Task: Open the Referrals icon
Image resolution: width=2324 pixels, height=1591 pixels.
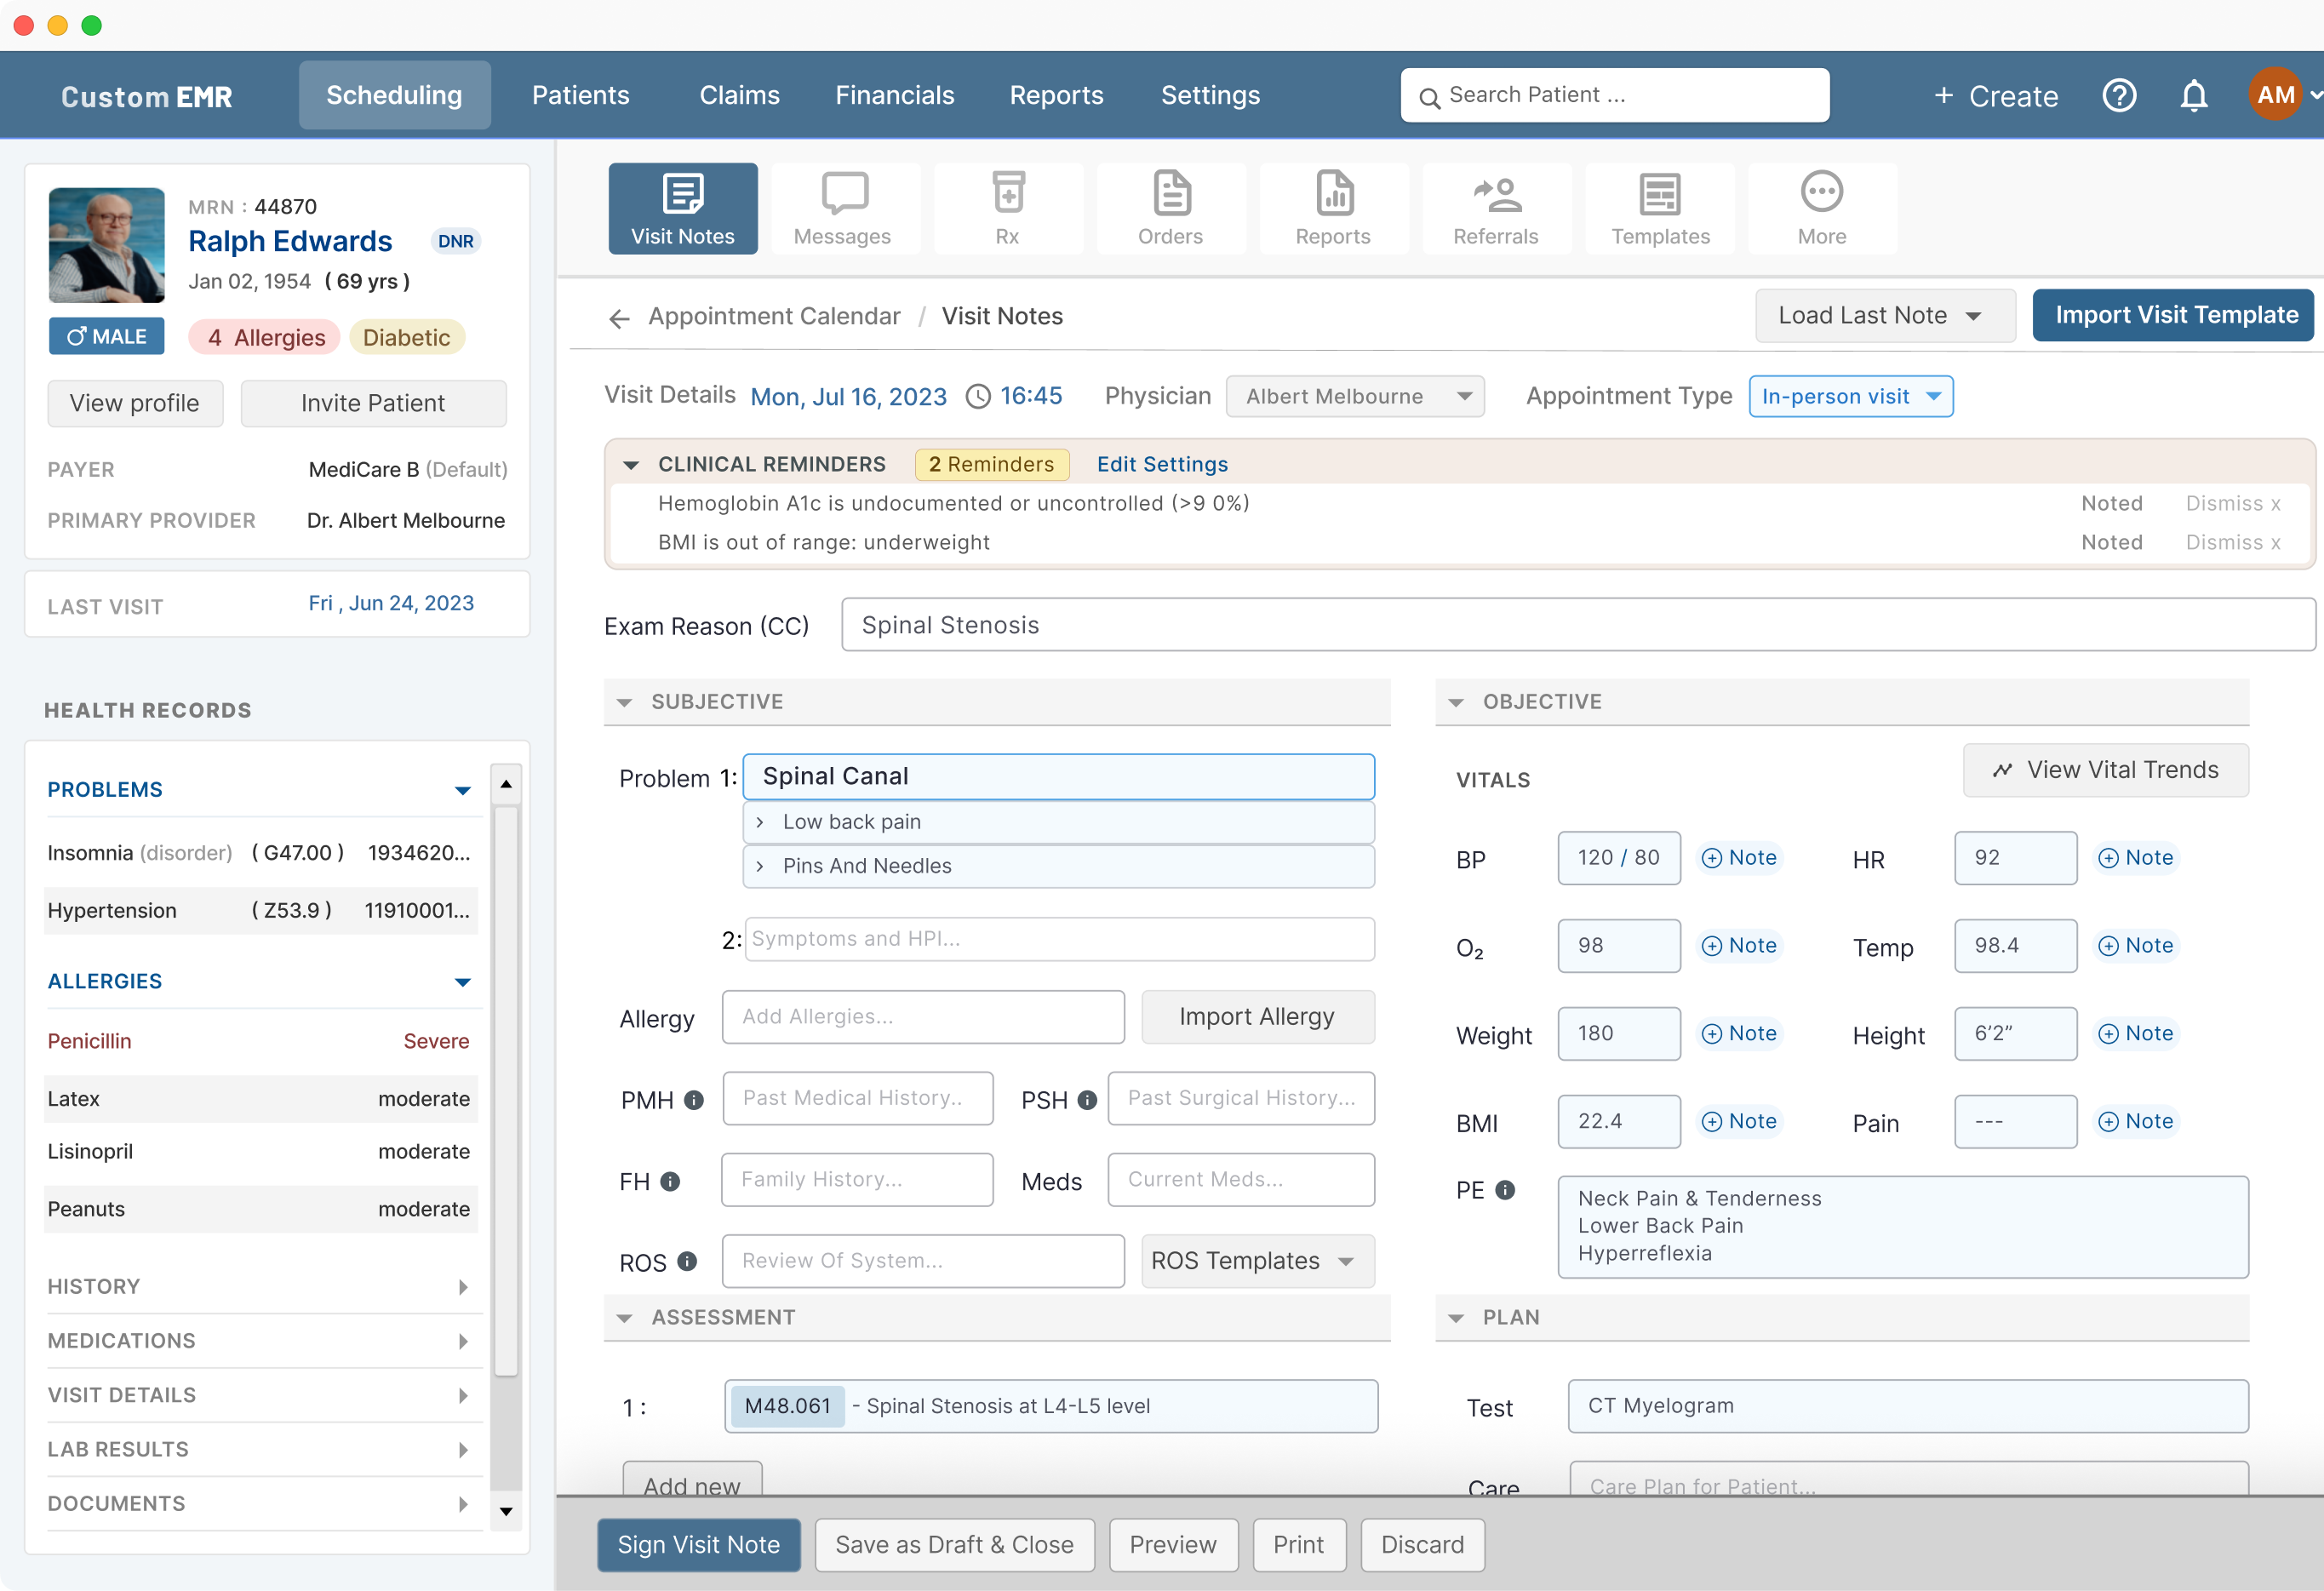Action: (x=1496, y=206)
